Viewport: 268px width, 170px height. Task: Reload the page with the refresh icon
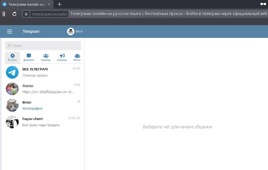14,14
